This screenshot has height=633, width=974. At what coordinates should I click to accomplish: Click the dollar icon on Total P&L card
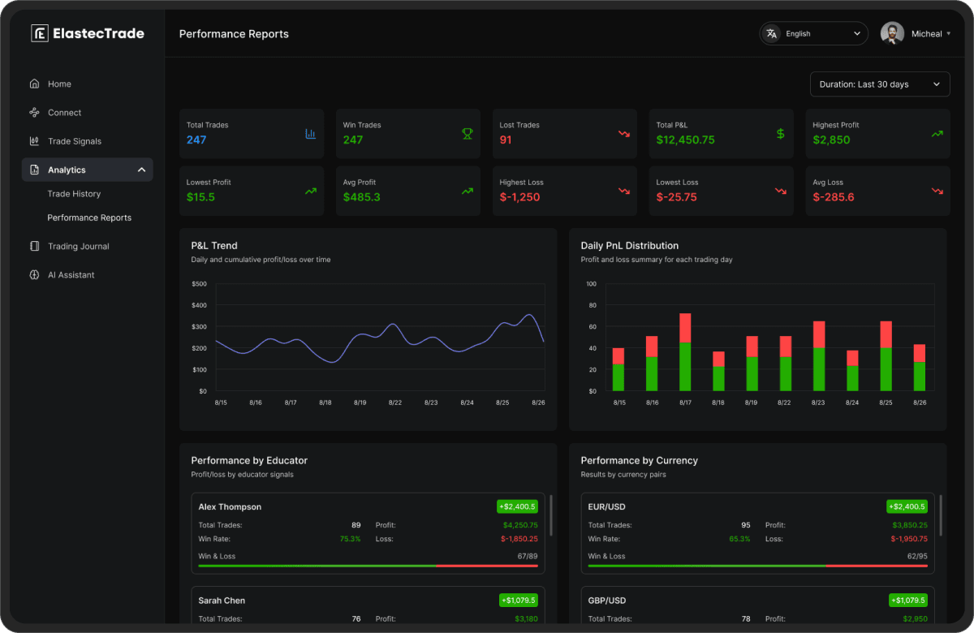(779, 133)
